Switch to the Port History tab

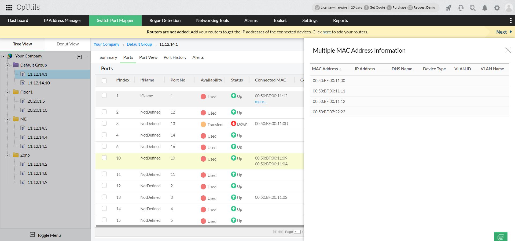click(175, 57)
